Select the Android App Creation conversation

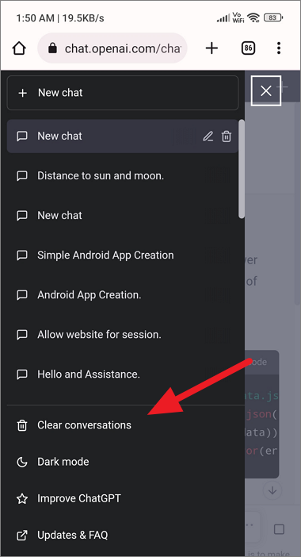coord(123,295)
